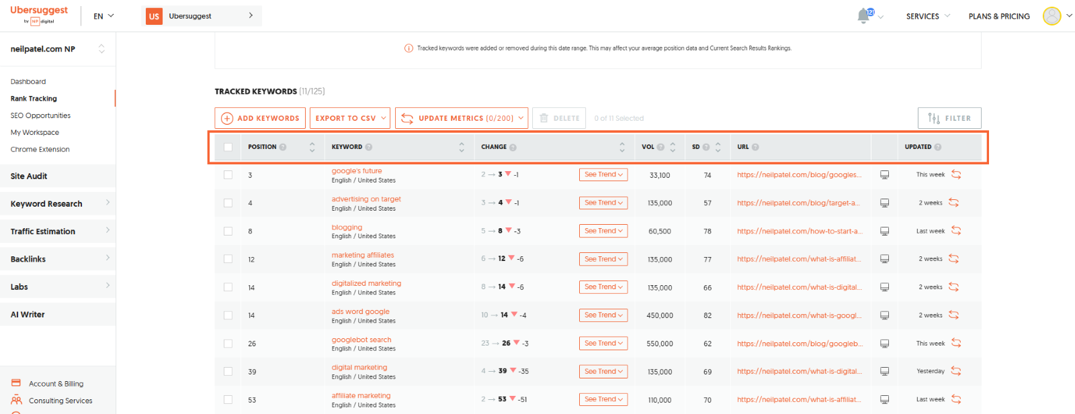Refresh the googlebot search keyword row
The height and width of the screenshot is (414, 1075).
[956, 343]
